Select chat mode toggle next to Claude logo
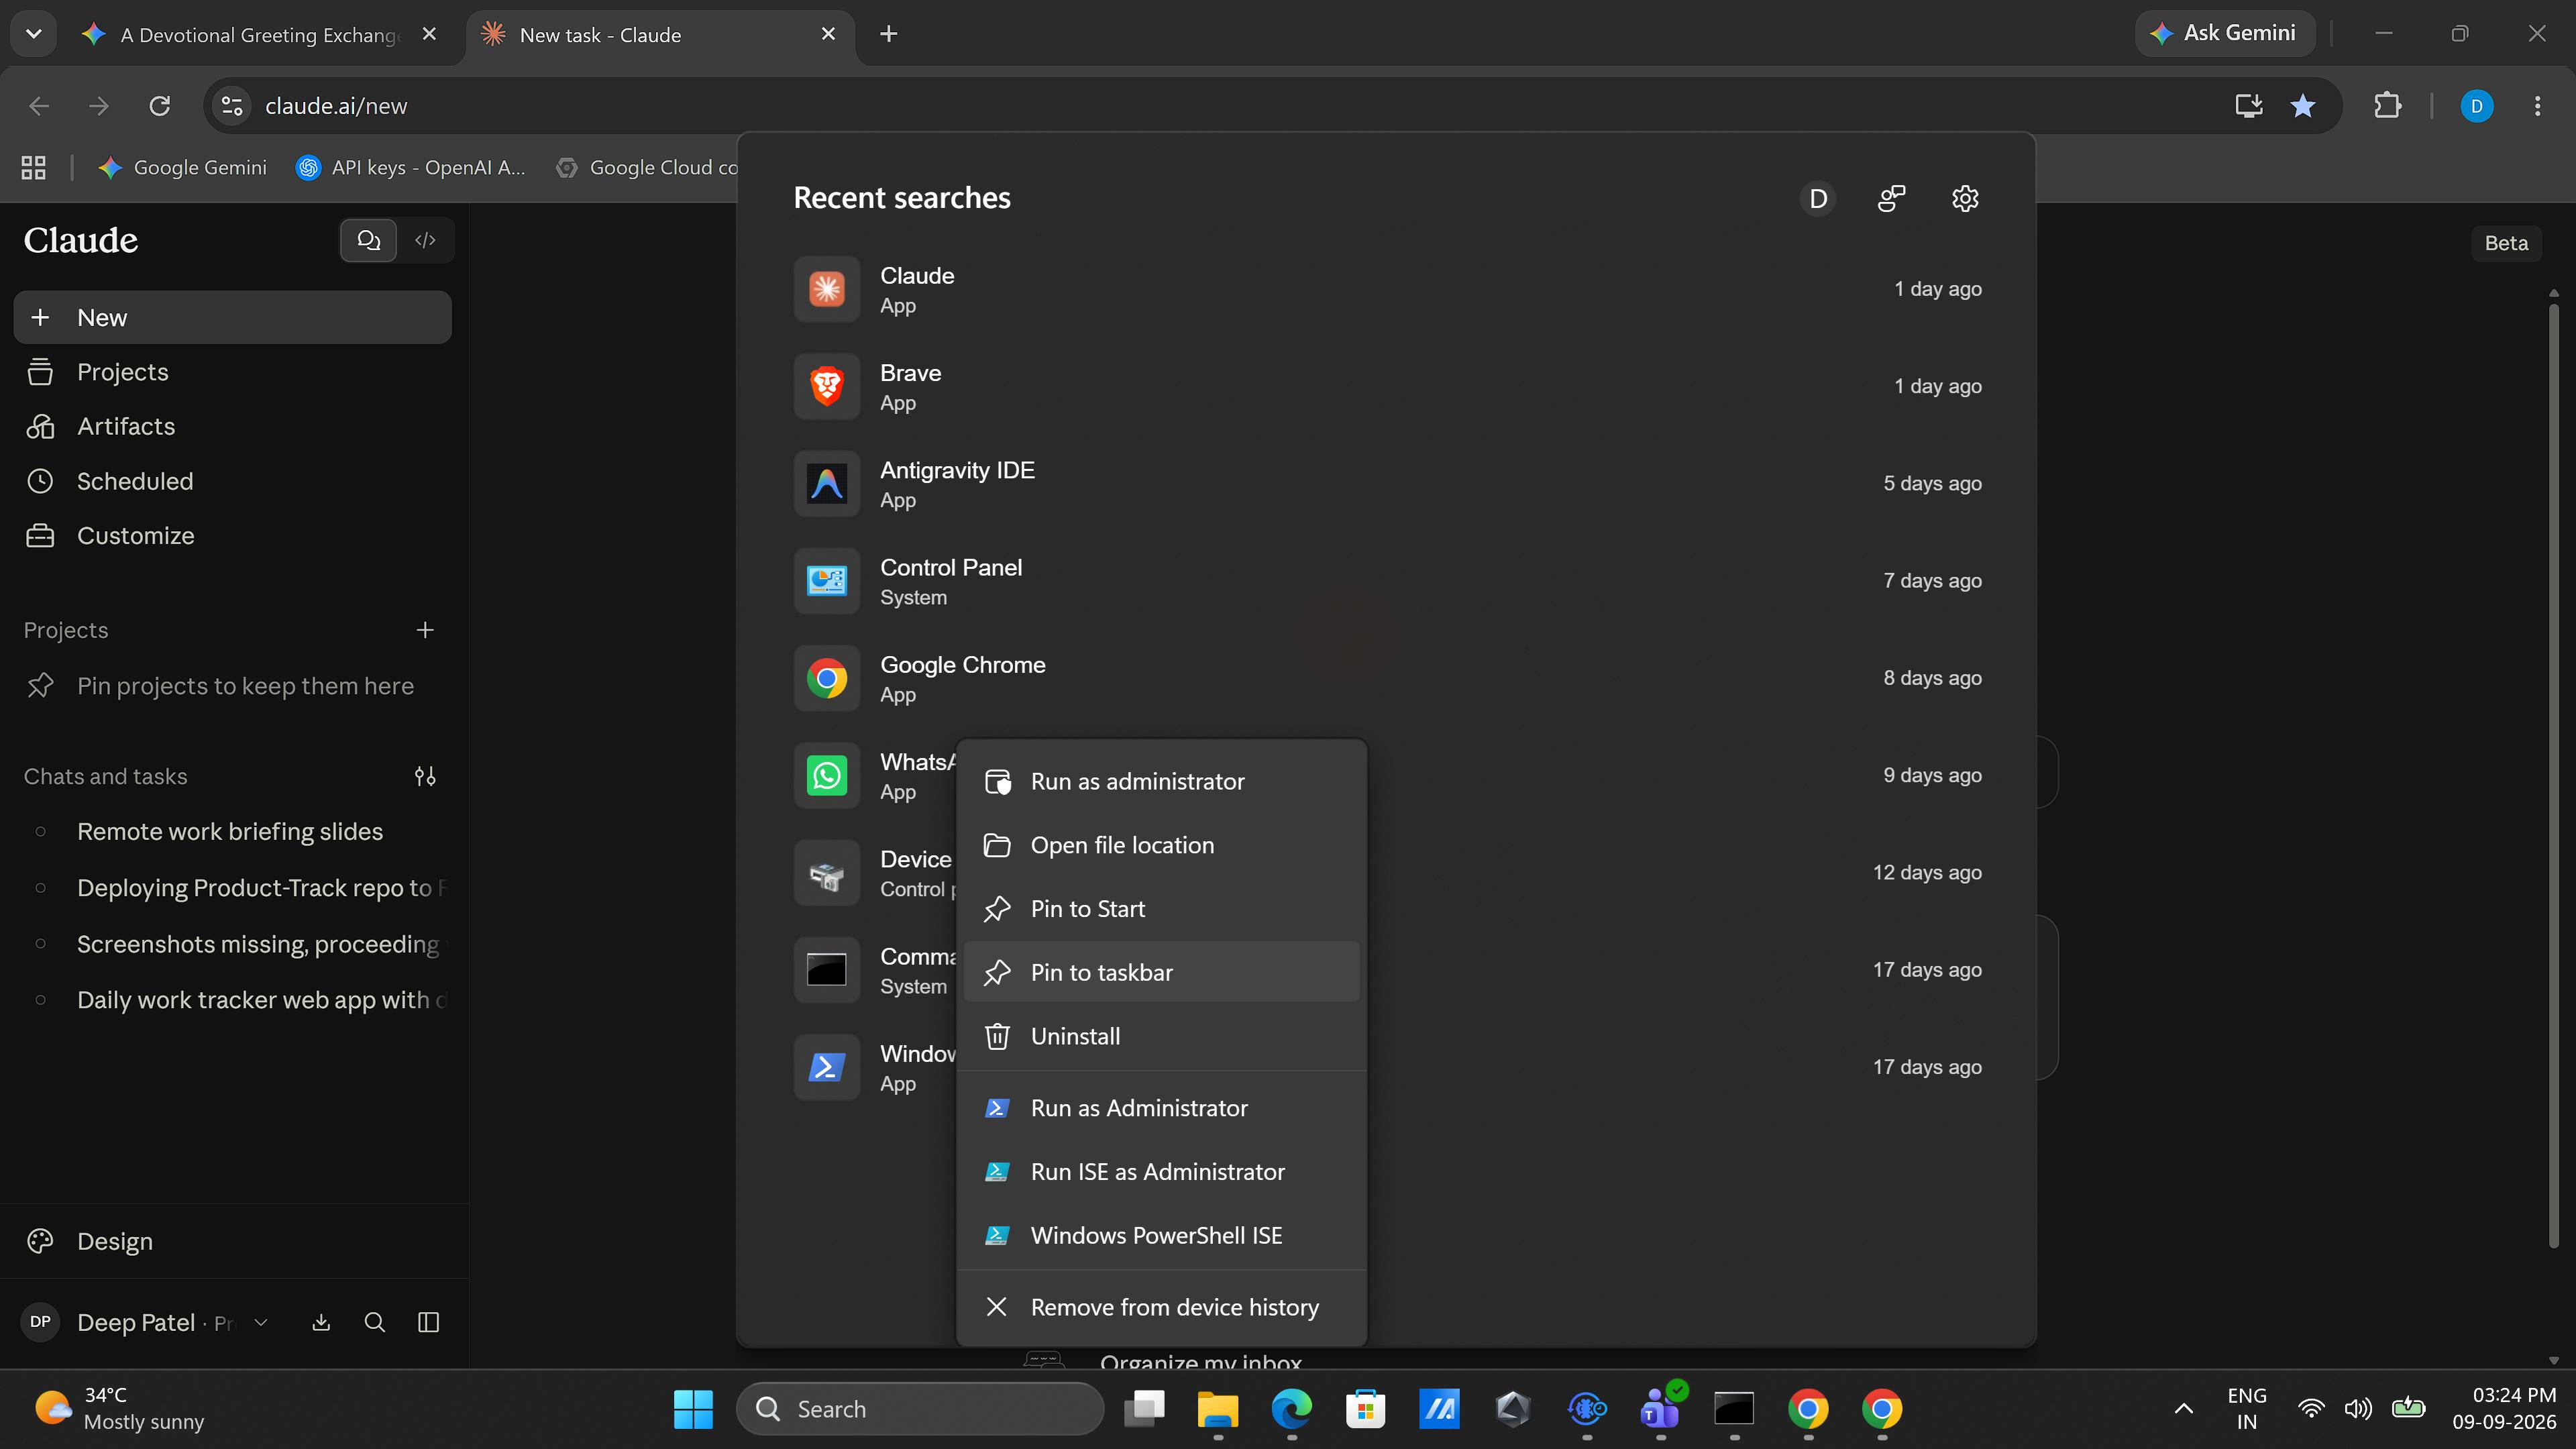The width and height of the screenshot is (2576, 1449). pos(368,240)
